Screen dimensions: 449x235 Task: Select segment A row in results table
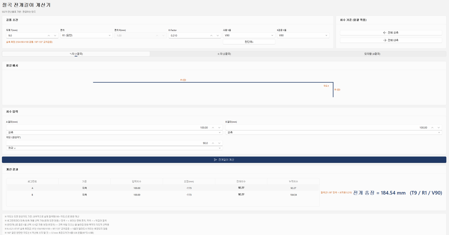[163, 188]
